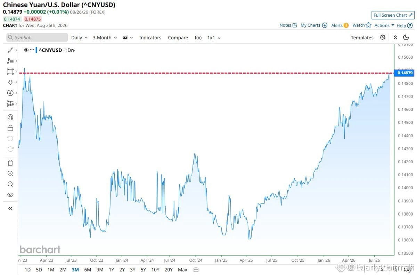Open the Compare menu
This screenshot has width=417, height=276.
[x=178, y=37]
